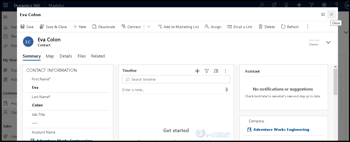Screen dimensions: 350x142
Task: Click Save & Close button
Action: pyautogui.click(x=53, y=27)
